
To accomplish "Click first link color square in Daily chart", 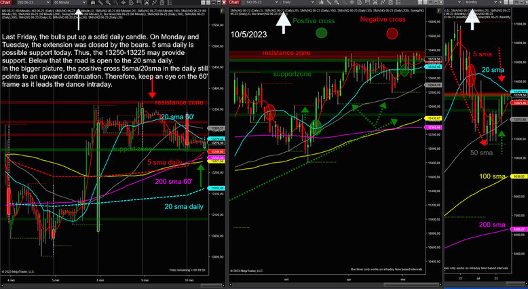I will pyautogui.click(x=419, y=2).
